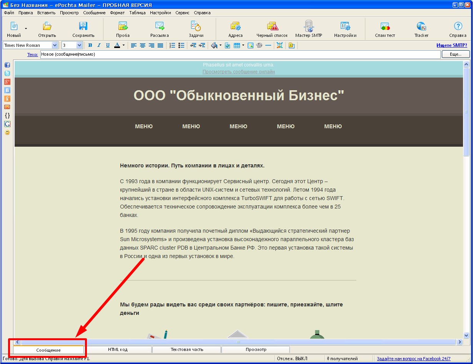Click the color palette icon
The image size is (473, 364).
(x=259, y=45)
